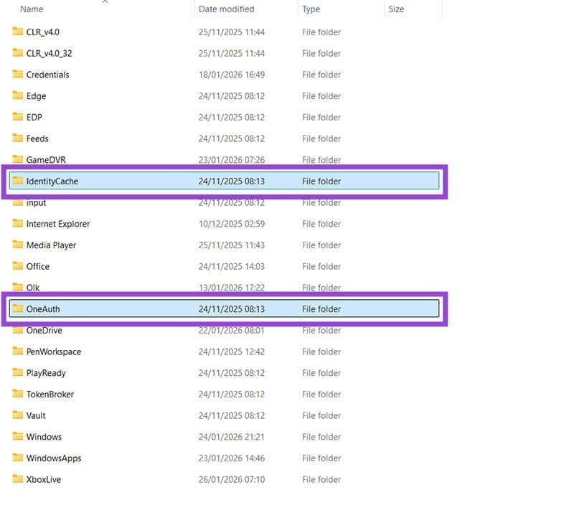This screenshot has height=505, width=574.
Task: Click the Edge folder icon
Action: tap(18, 96)
